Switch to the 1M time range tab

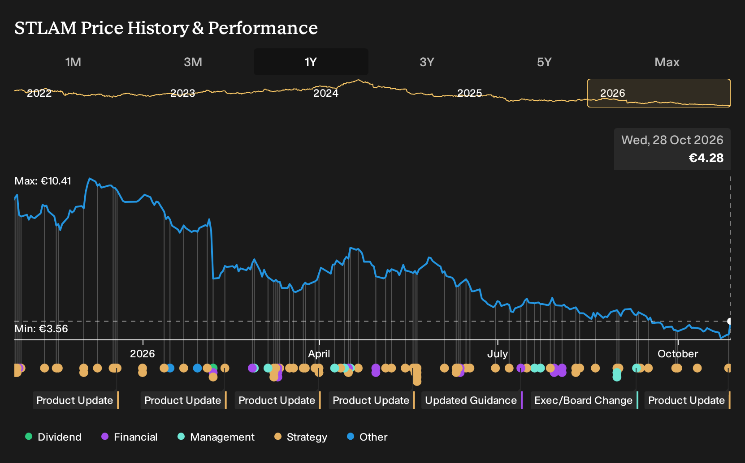pos(73,62)
